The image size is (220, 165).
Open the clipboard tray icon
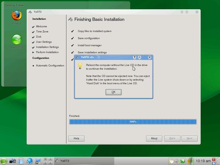click(171, 161)
